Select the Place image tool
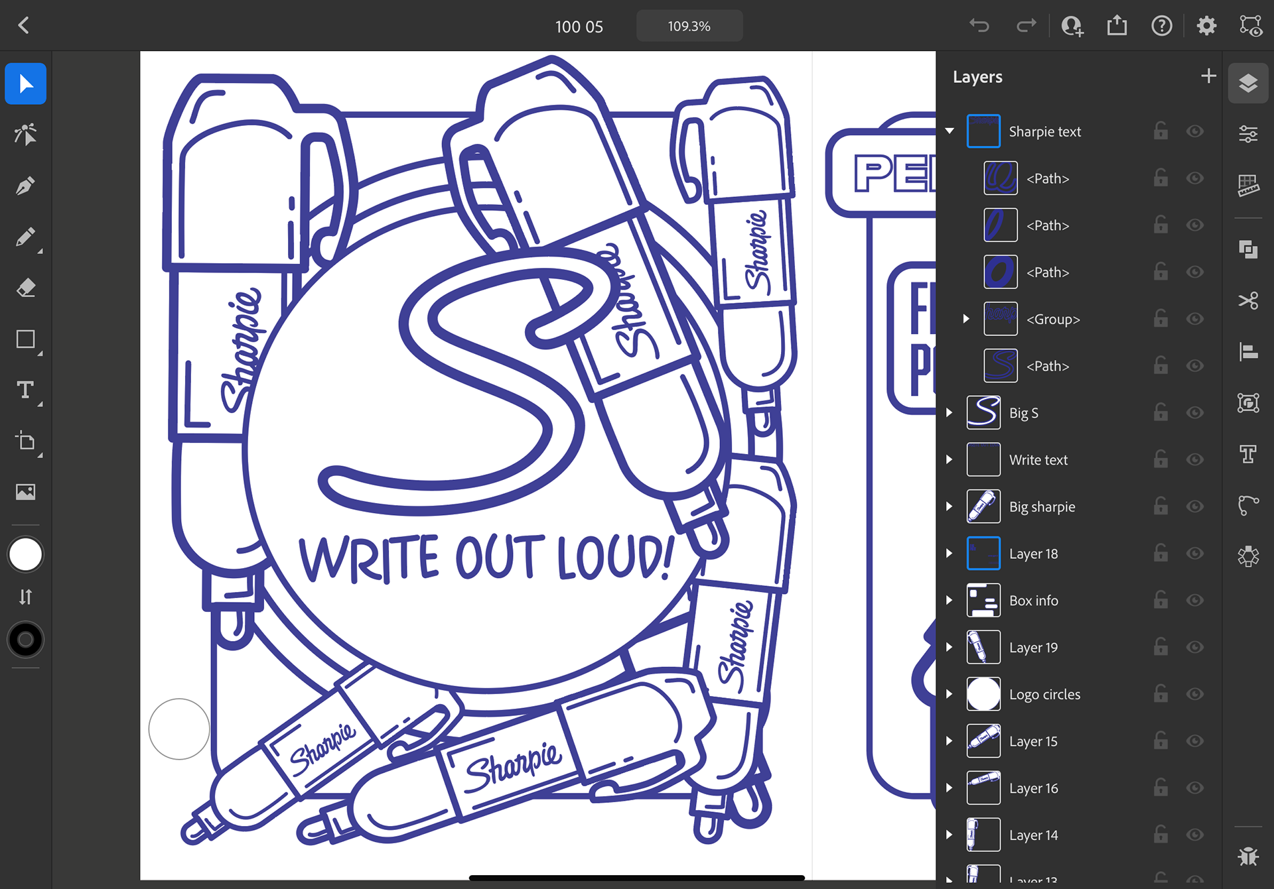Image resolution: width=1274 pixels, height=889 pixels. pyautogui.click(x=25, y=492)
